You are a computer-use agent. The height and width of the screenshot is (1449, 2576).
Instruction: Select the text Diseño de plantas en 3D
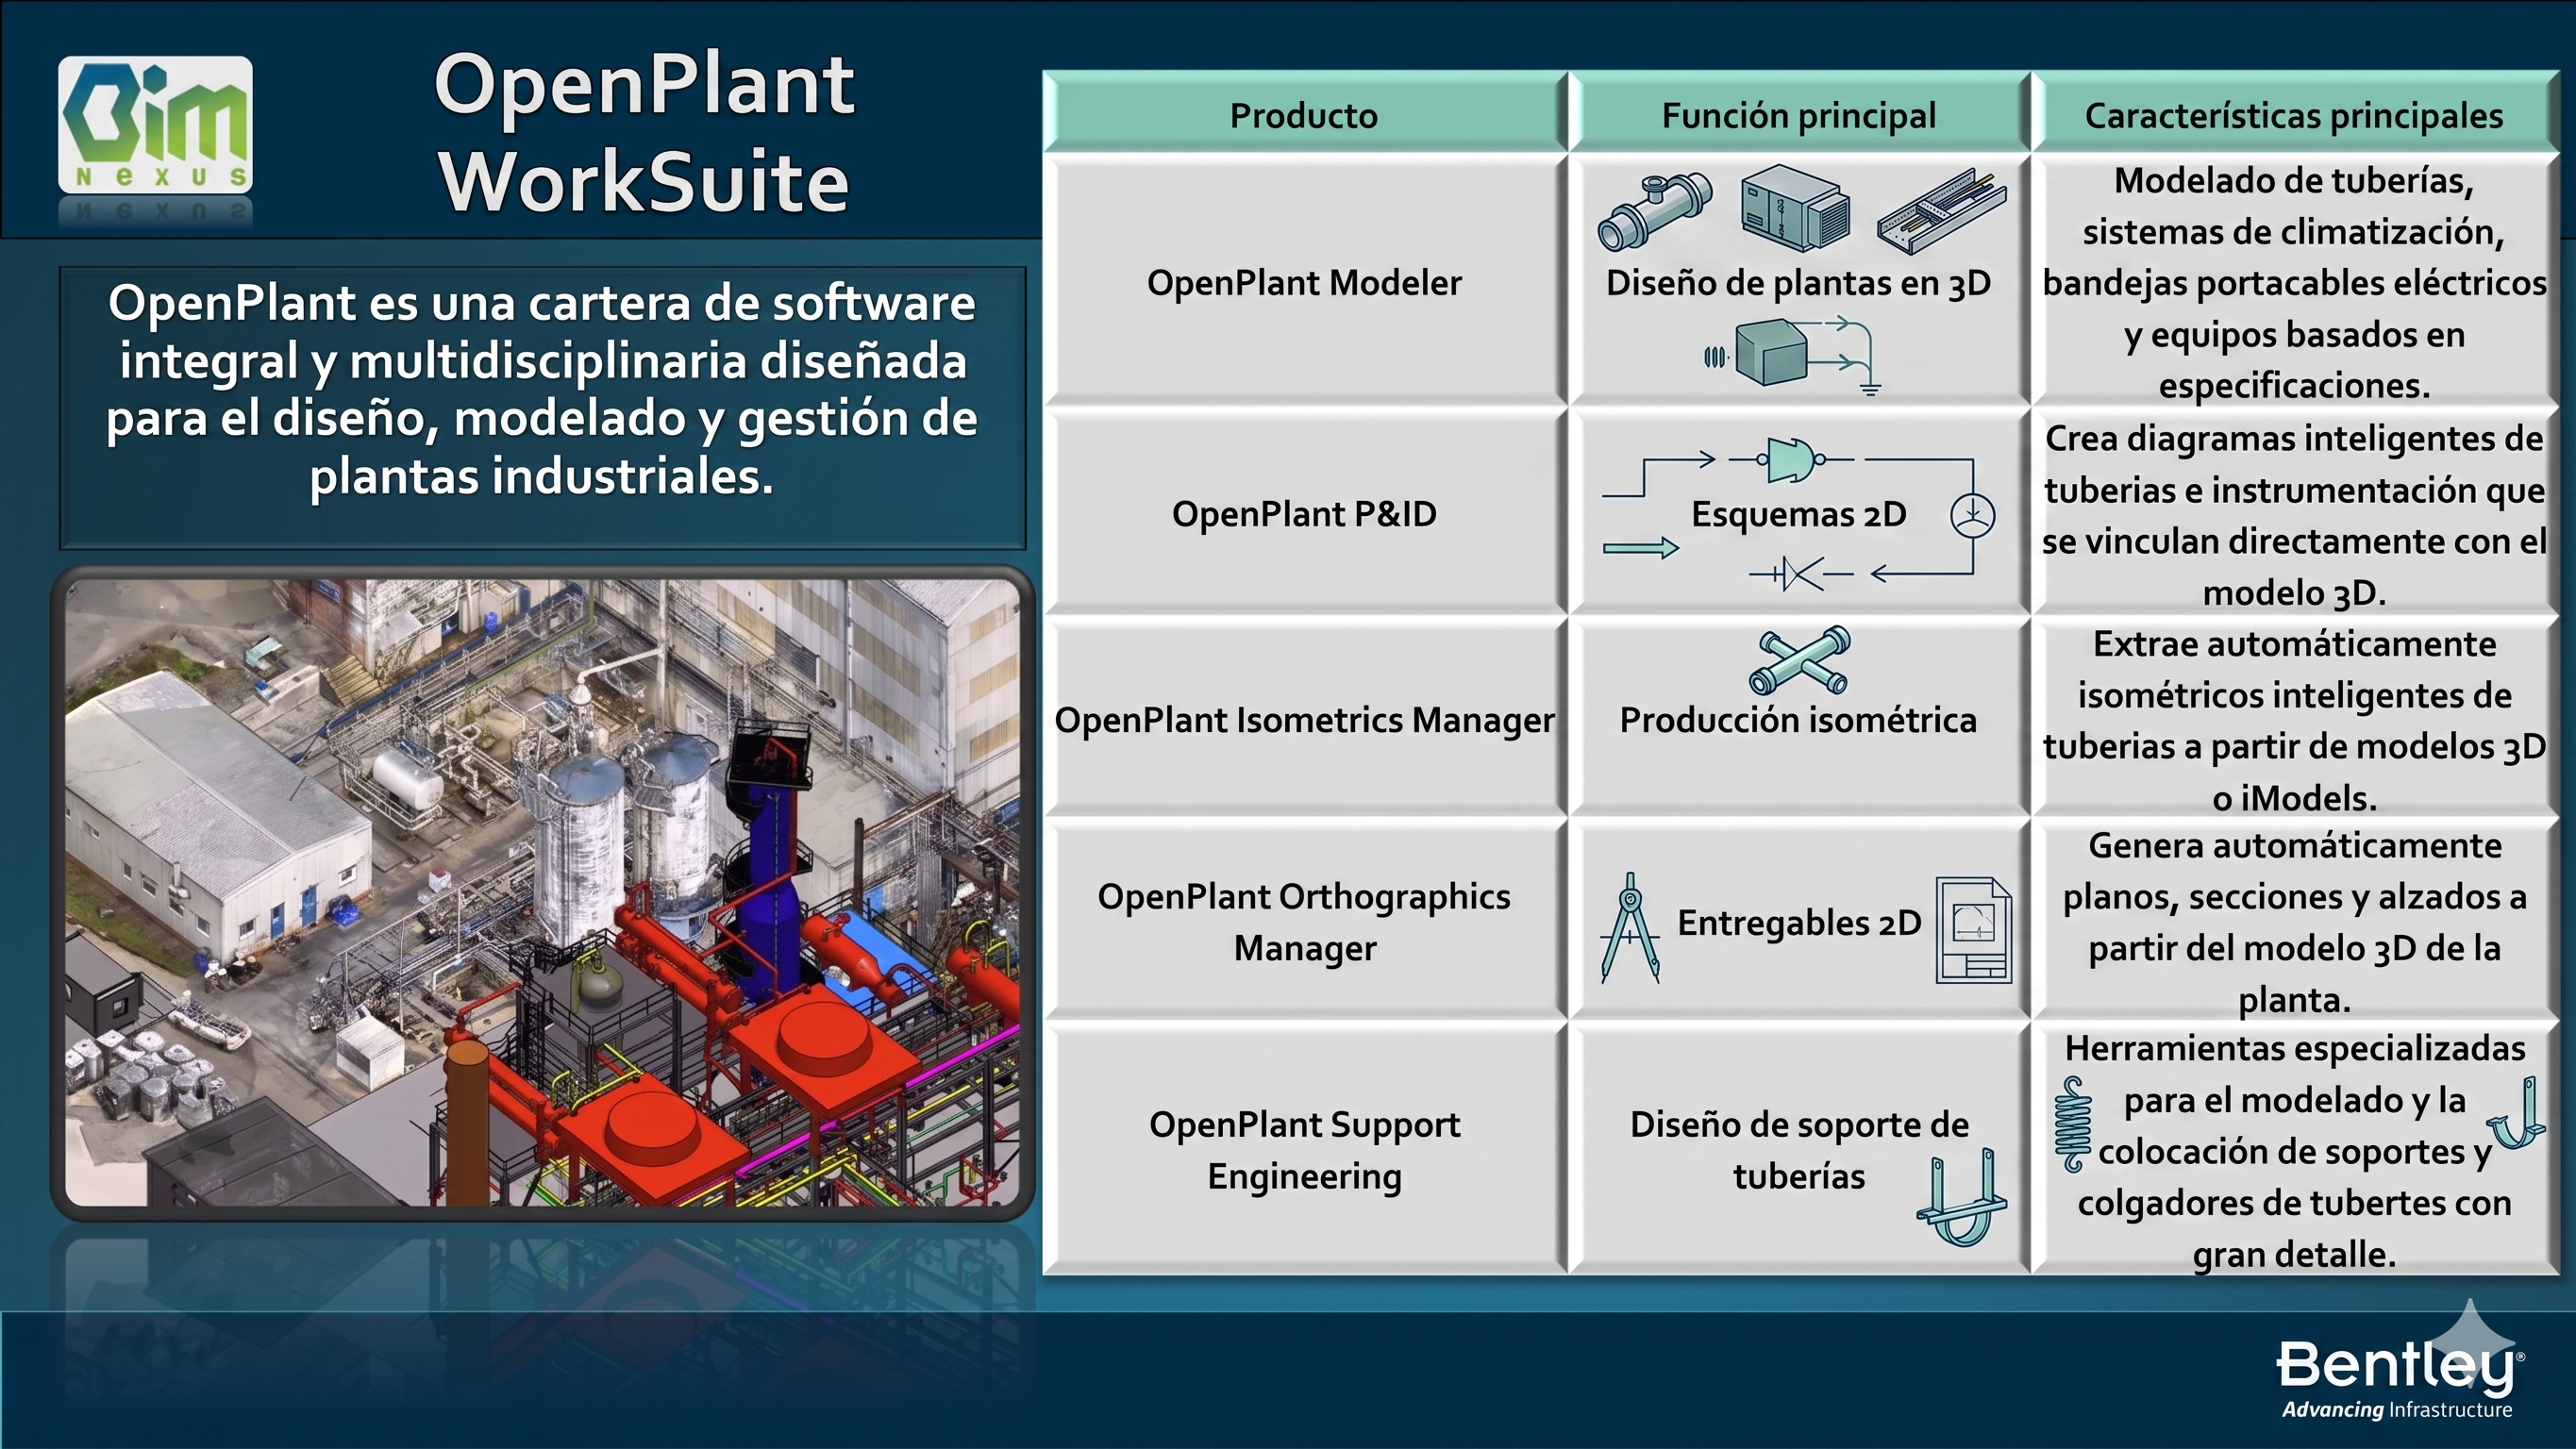[1798, 283]
